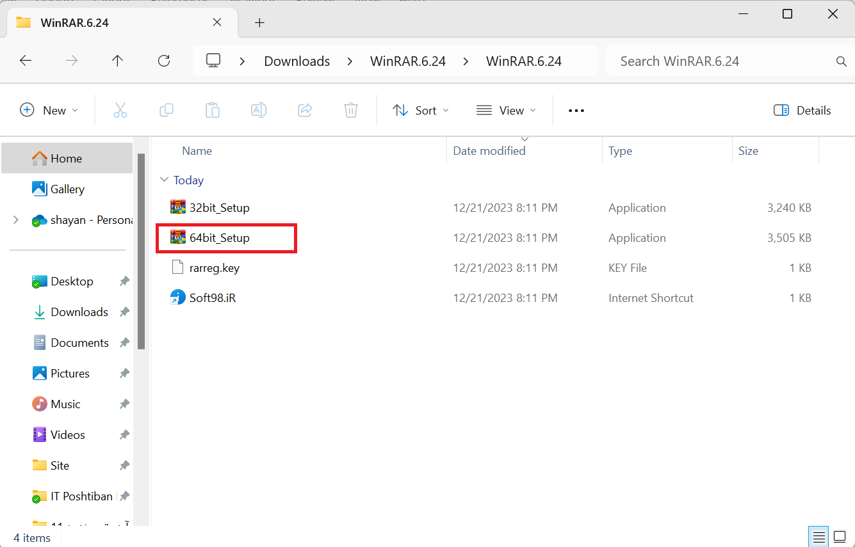This screenshot has height=547, width=855.
Task: Click the This PC monitor icon in address bar
Action: pos(213,60)
